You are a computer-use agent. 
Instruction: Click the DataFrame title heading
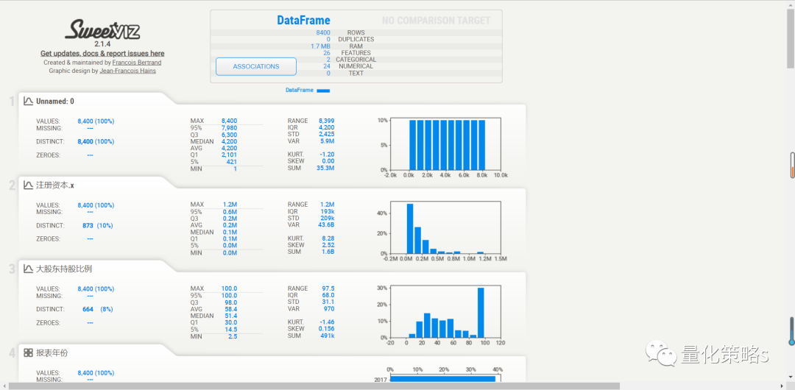pyautogui.click(x=303, y=21)
